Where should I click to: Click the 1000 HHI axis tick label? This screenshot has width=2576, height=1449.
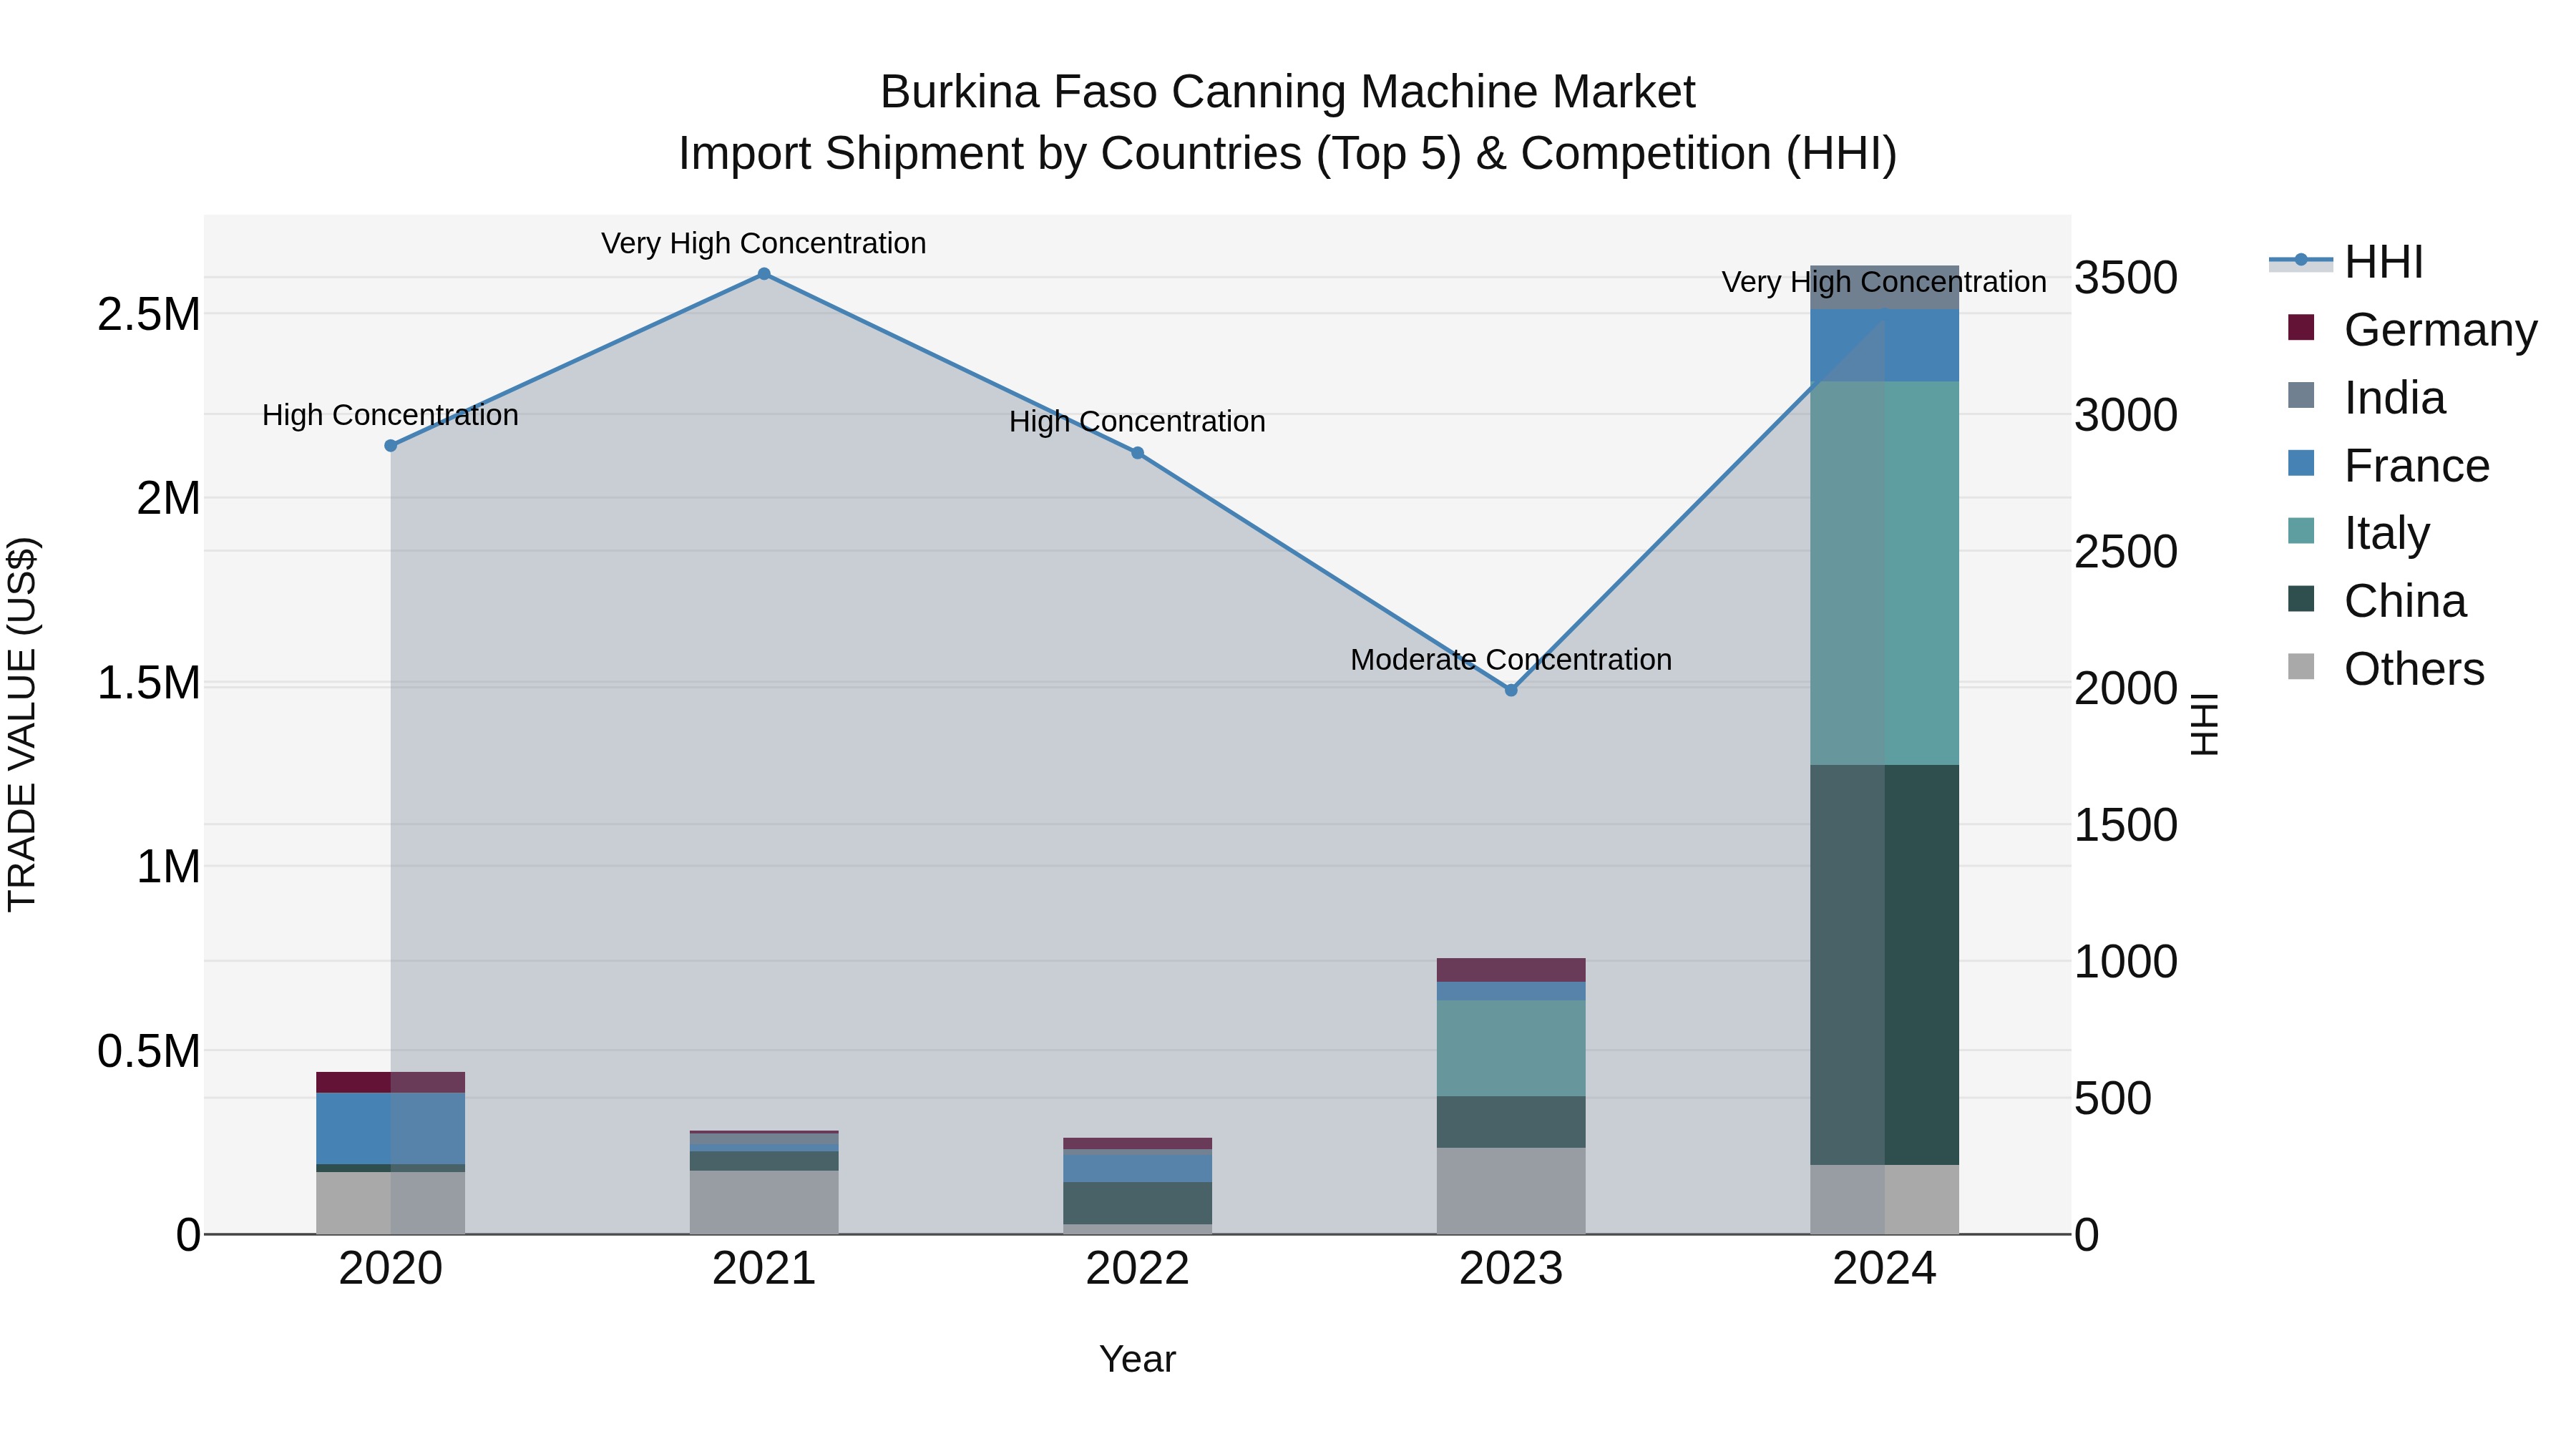(x=2126, y=962)
